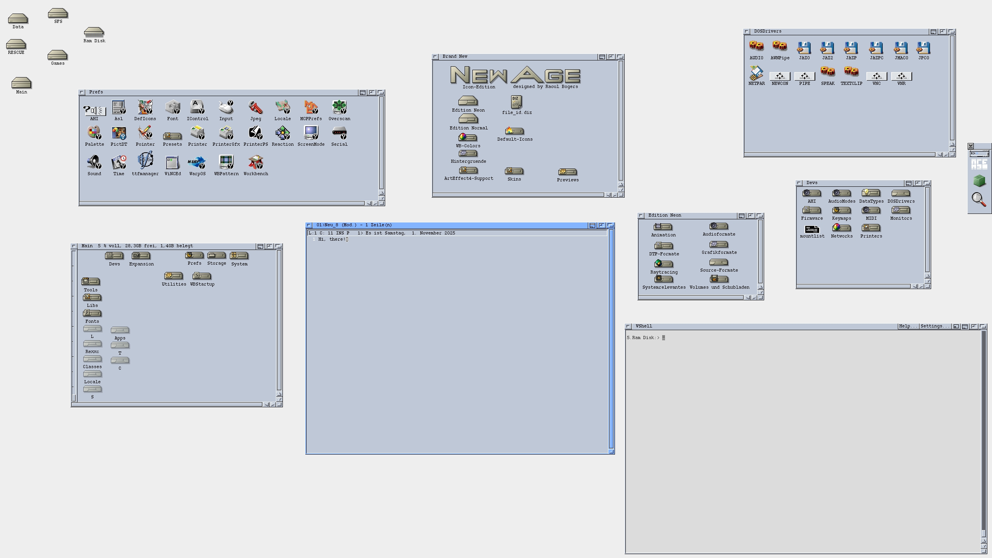Click VShell Help... button
The height and width of the screenshot is (558, 992).
tap(908, 326)
